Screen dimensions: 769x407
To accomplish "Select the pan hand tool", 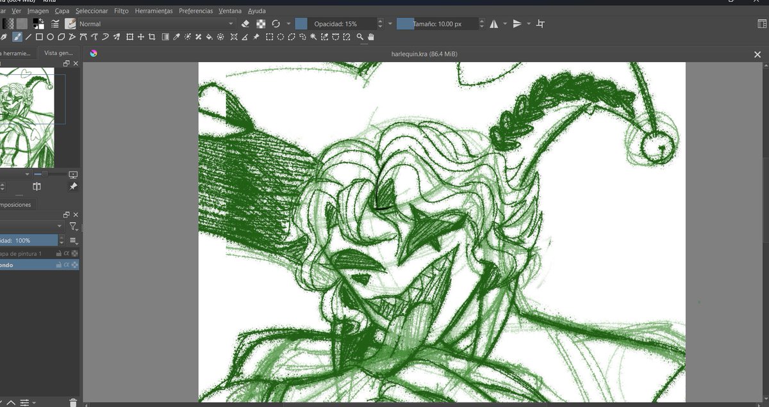I will coord(370,36).
